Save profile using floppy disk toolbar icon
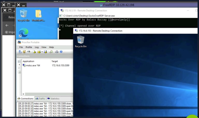 pos(45,52)
